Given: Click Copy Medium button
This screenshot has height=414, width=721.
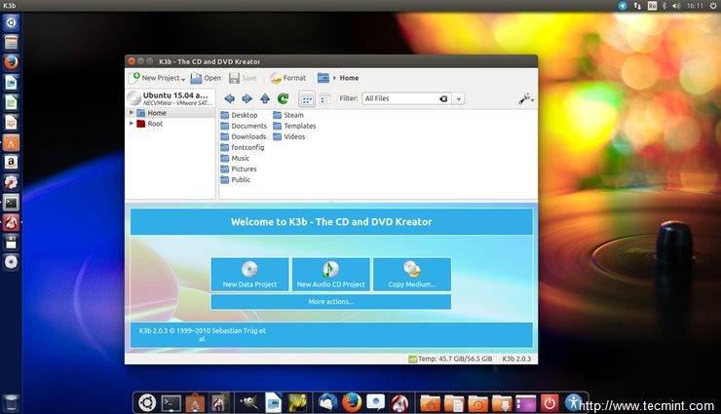Looking at the screenshot, I should 411,274.
